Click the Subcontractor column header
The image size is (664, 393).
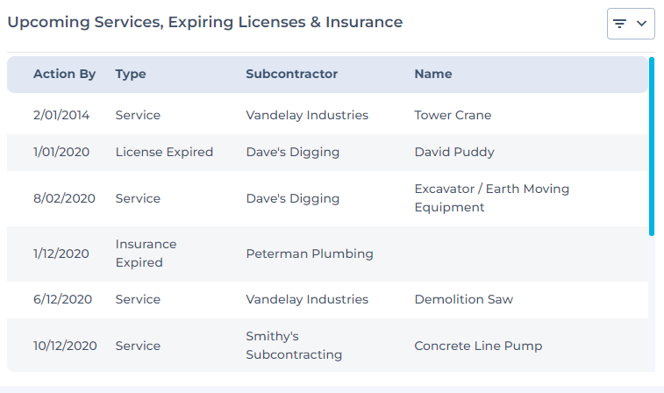click(x=291, y=75)
